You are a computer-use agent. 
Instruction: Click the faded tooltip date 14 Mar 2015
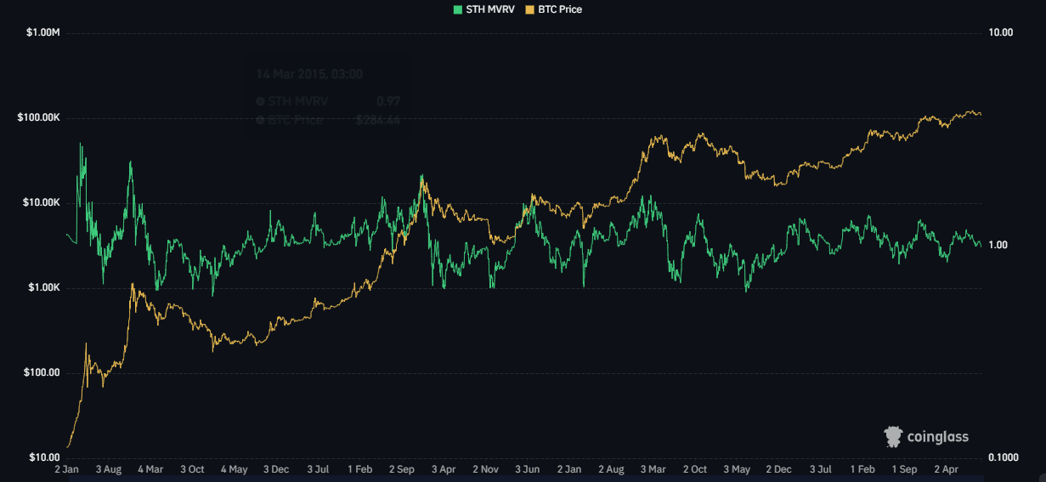click(x=309, y=74)
